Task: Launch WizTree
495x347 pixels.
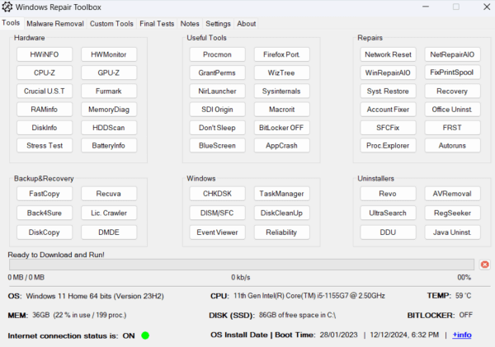Action: click(282, 73)
